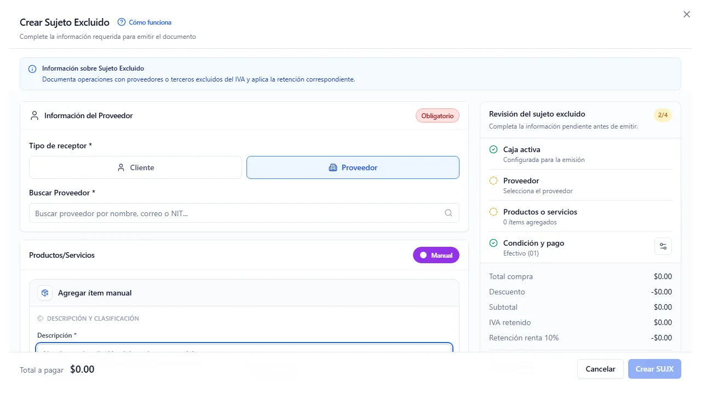This screenshot has height=394, width=701.
Task: Click the green check icon for Condición y pago
Action: pos(493,243)
